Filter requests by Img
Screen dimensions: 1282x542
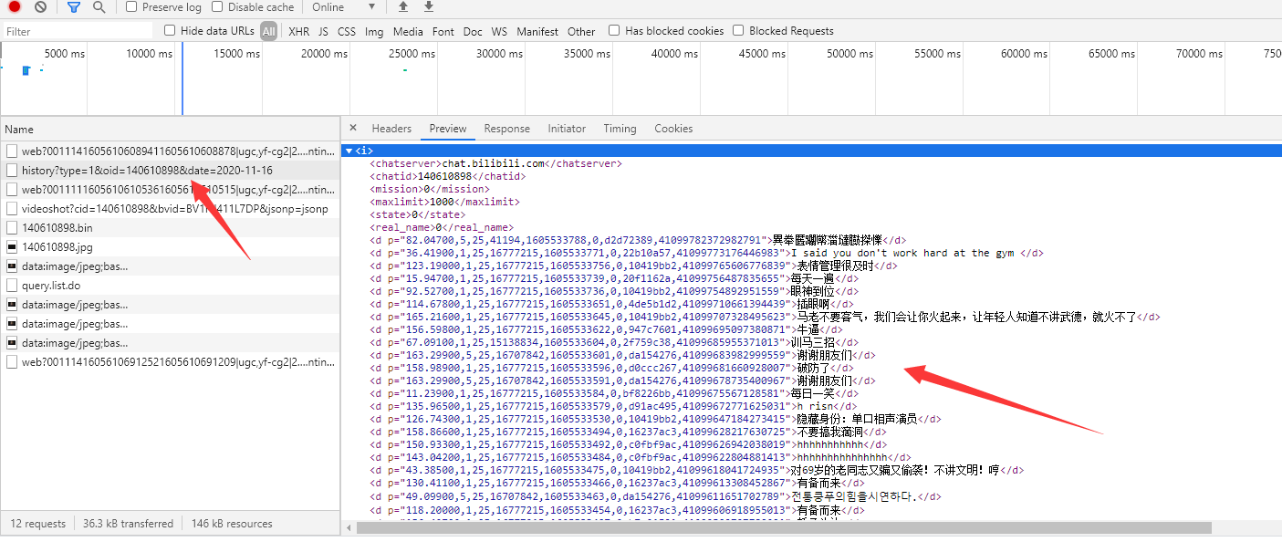[374, 31]
